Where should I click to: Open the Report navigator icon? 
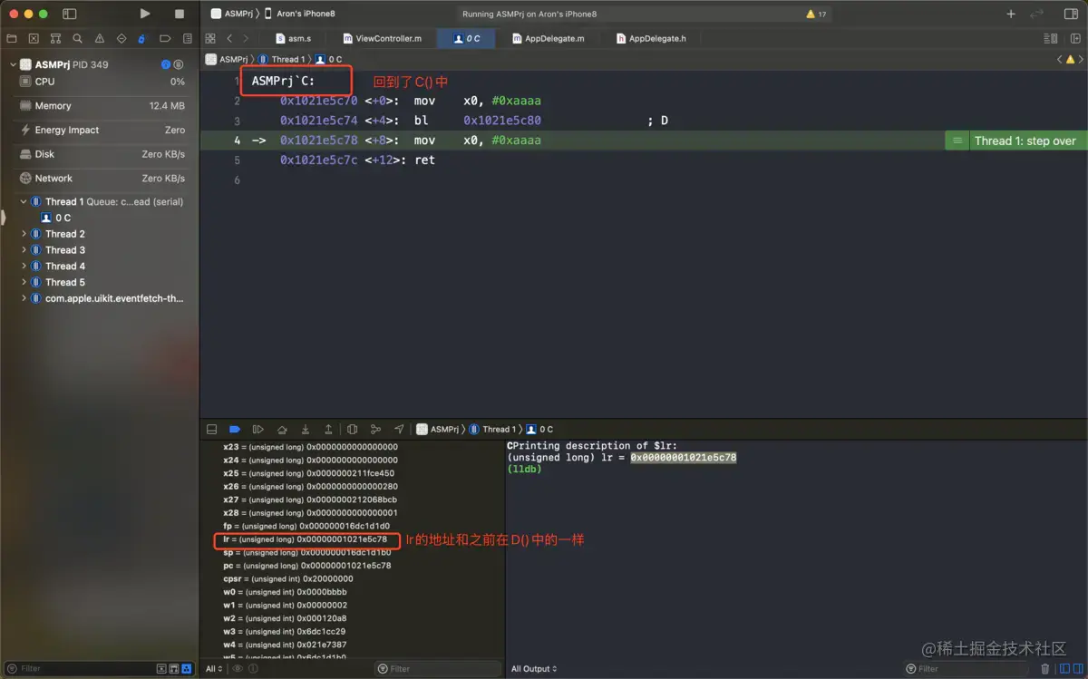pyautogui.click(x=187, y=39)
